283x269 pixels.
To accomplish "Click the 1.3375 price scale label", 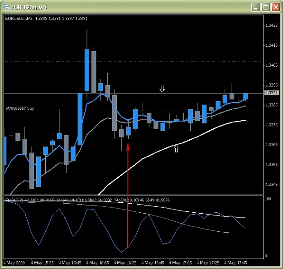I will click(272, 125).
